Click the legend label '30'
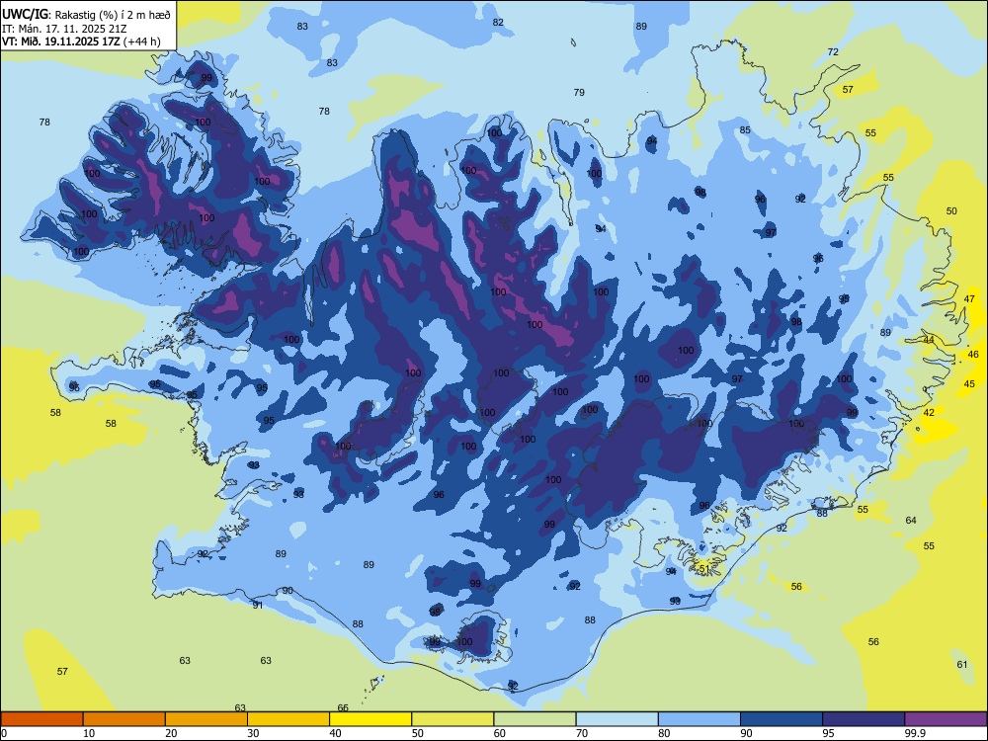 253,733
